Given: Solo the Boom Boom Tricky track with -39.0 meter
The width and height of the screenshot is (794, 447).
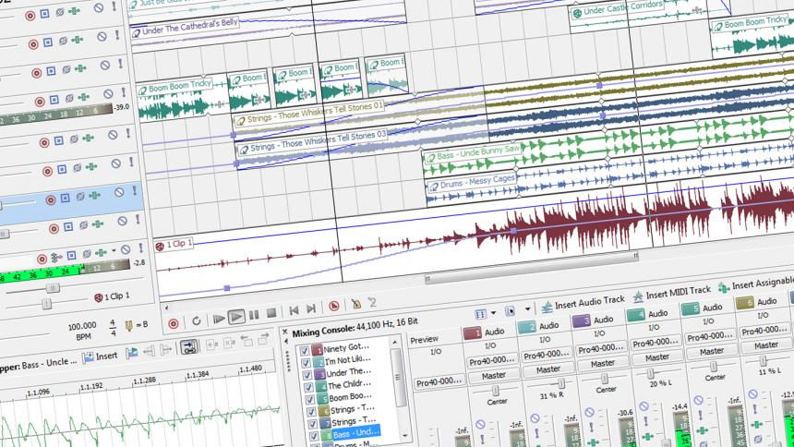Looking at the screenshot, I should click(124, 92).
